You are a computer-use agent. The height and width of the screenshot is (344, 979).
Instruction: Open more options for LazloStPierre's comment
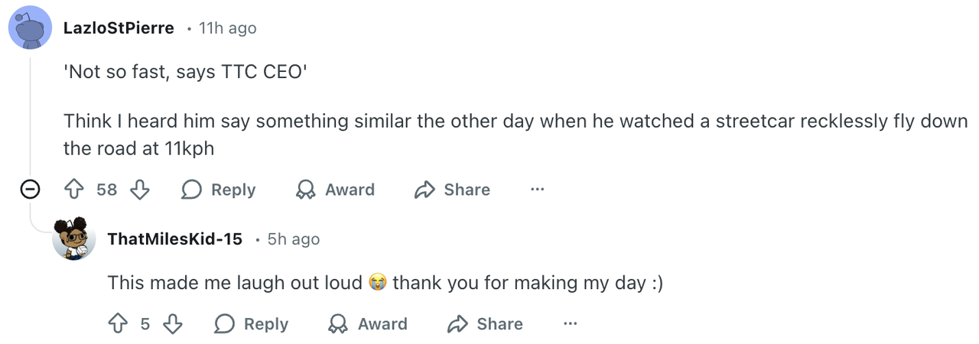click(537, 190)
